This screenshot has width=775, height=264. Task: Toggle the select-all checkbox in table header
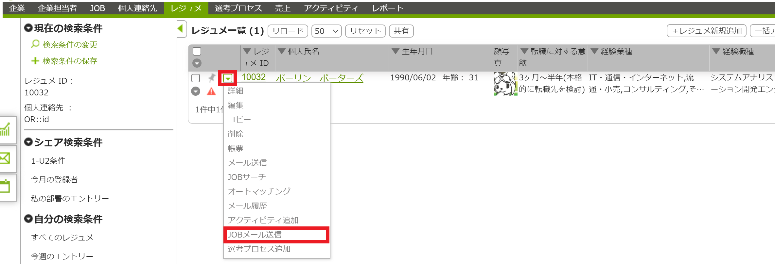point(197,51)
